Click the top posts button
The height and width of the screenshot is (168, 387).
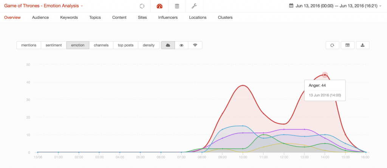(125, 45)
